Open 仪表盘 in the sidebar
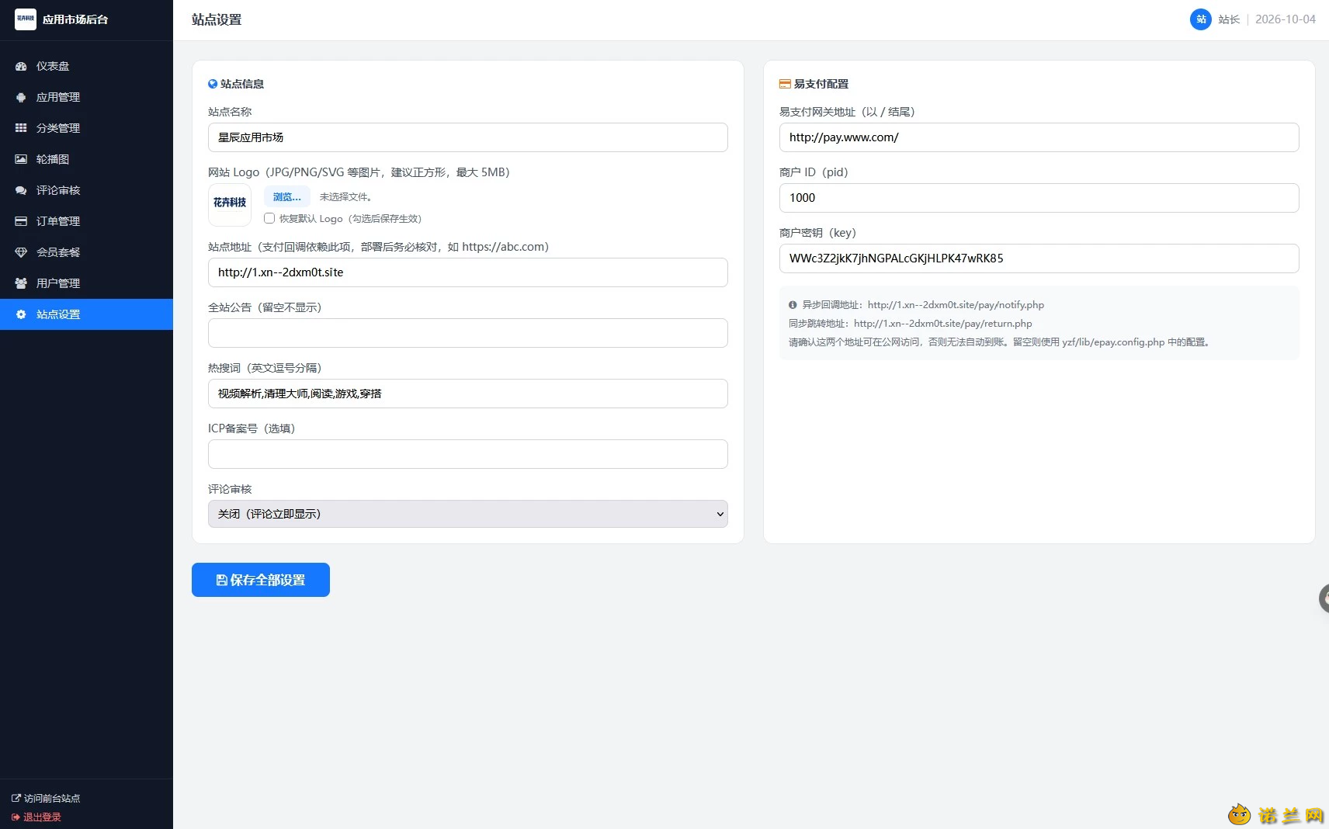1329x829 pixels. pyautogui.click(x=86, y=66)
